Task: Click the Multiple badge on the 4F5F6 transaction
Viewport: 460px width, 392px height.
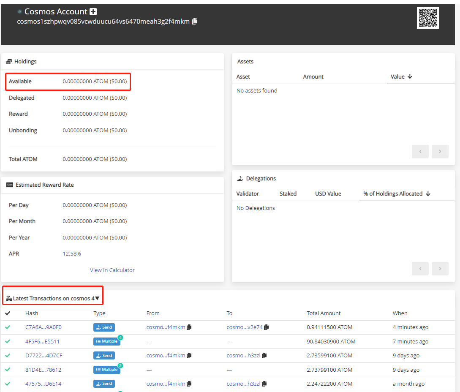Action: [x=106, y=341]
